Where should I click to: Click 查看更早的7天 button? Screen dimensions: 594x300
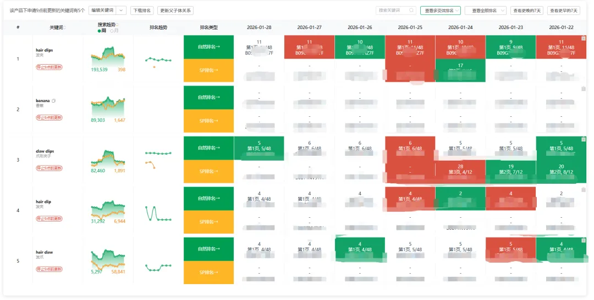click(x=564, y=10)
